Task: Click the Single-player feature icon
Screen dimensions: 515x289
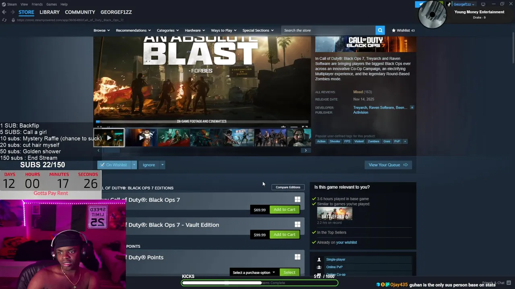Action: tap(319, 260)
